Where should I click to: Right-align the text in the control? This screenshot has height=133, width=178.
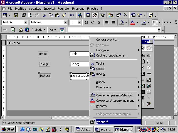coord(113,22)
